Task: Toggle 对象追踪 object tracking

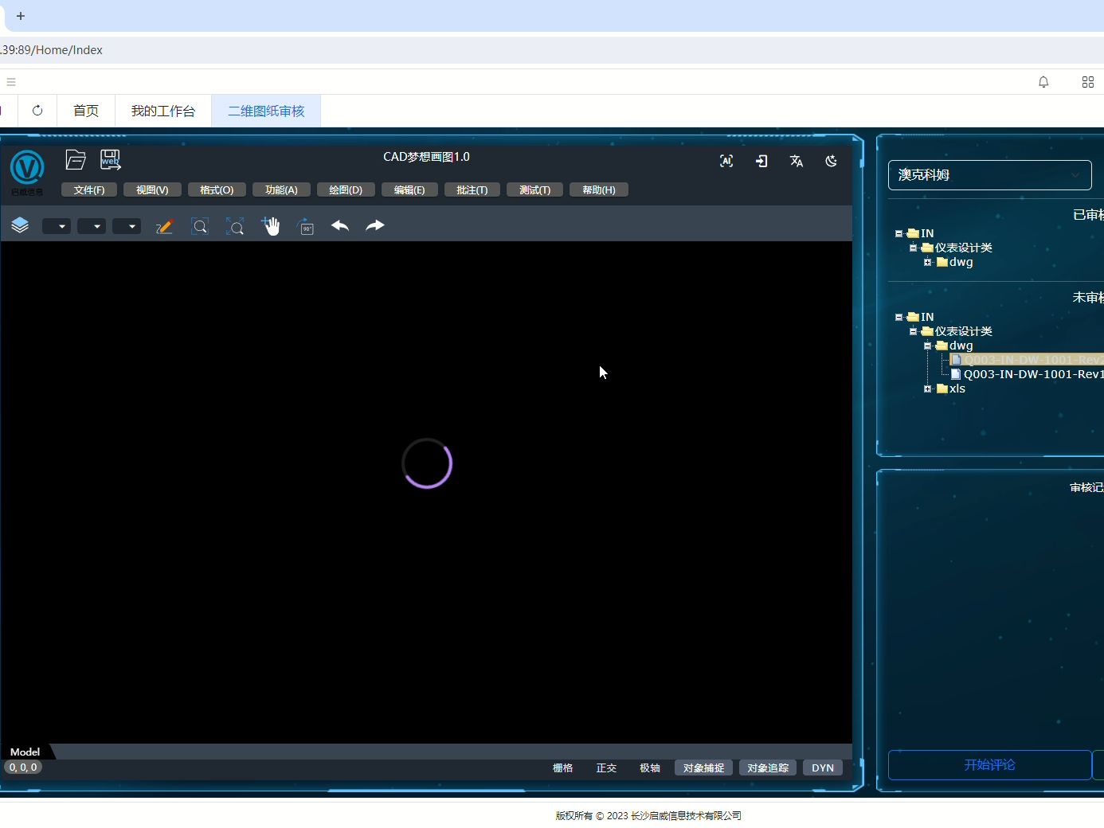Action: (x=768, y=768)
